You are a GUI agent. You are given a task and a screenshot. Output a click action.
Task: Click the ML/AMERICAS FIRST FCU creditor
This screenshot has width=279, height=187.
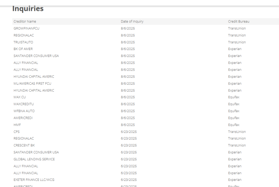coord(33,84)
